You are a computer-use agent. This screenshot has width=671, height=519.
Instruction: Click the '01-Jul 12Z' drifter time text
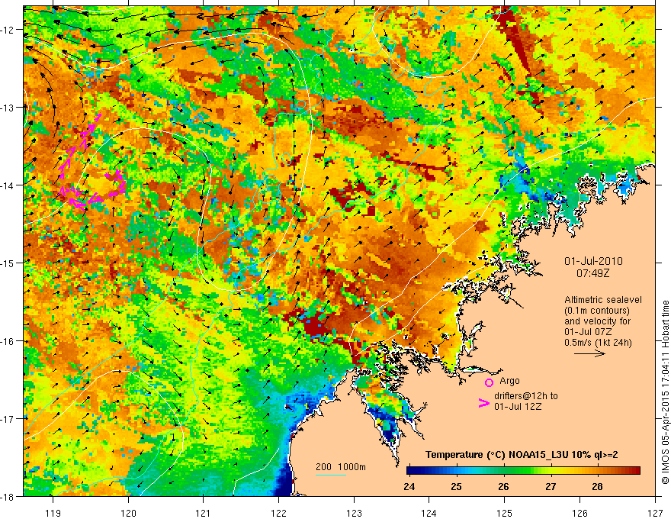click(518, 406)
